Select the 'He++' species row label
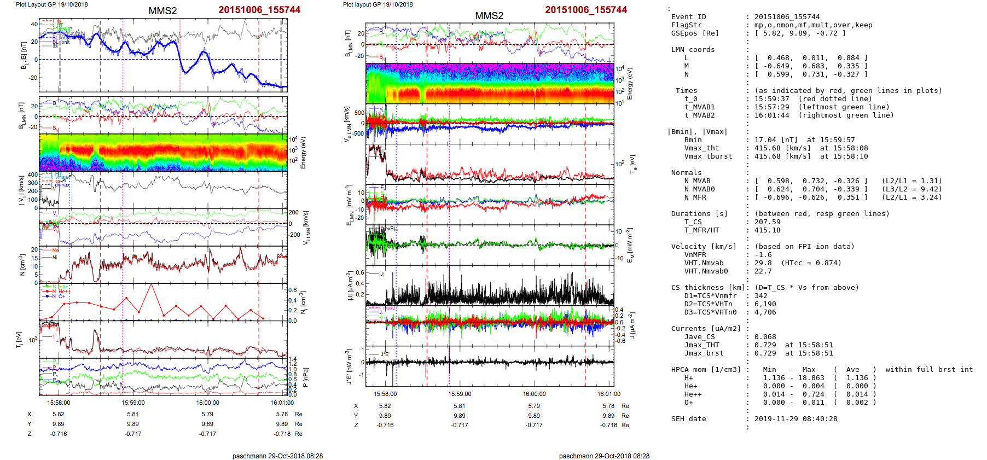Screen dimensions: 987x460 pyautogui.click(x=693, y=394)
